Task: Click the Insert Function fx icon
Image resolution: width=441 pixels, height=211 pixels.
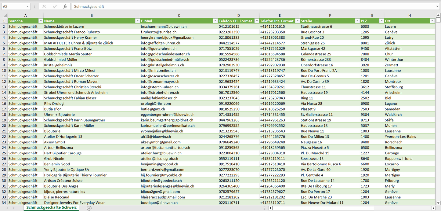Action: coord(65,6)
